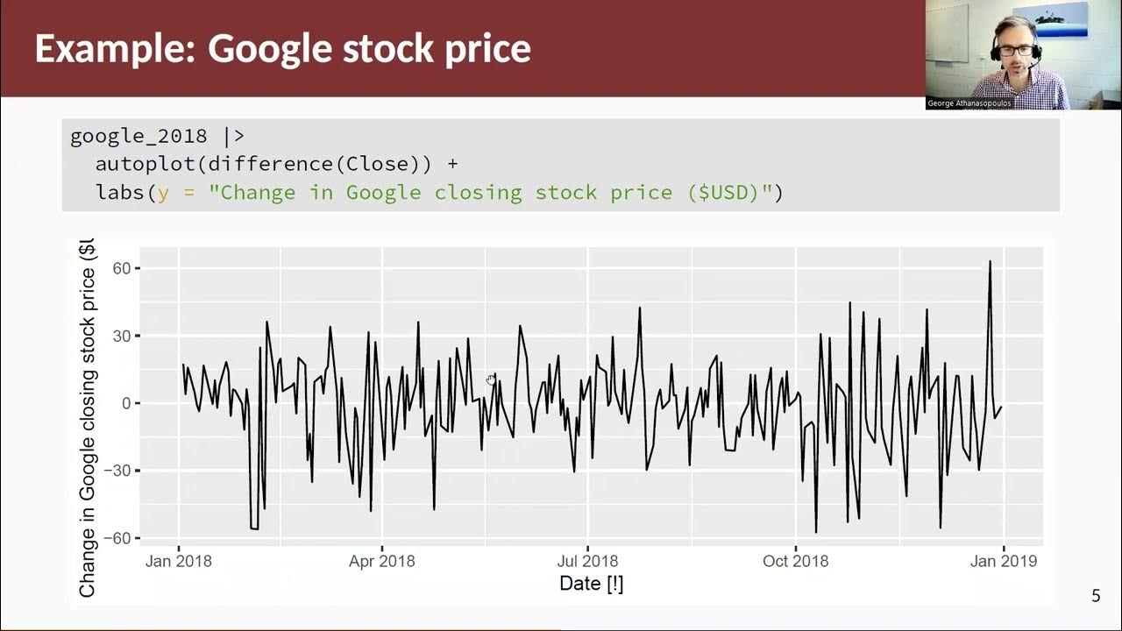Click the tallest spike near Jan 2019
The image size is (1122, 631).
tap(990, 263)
